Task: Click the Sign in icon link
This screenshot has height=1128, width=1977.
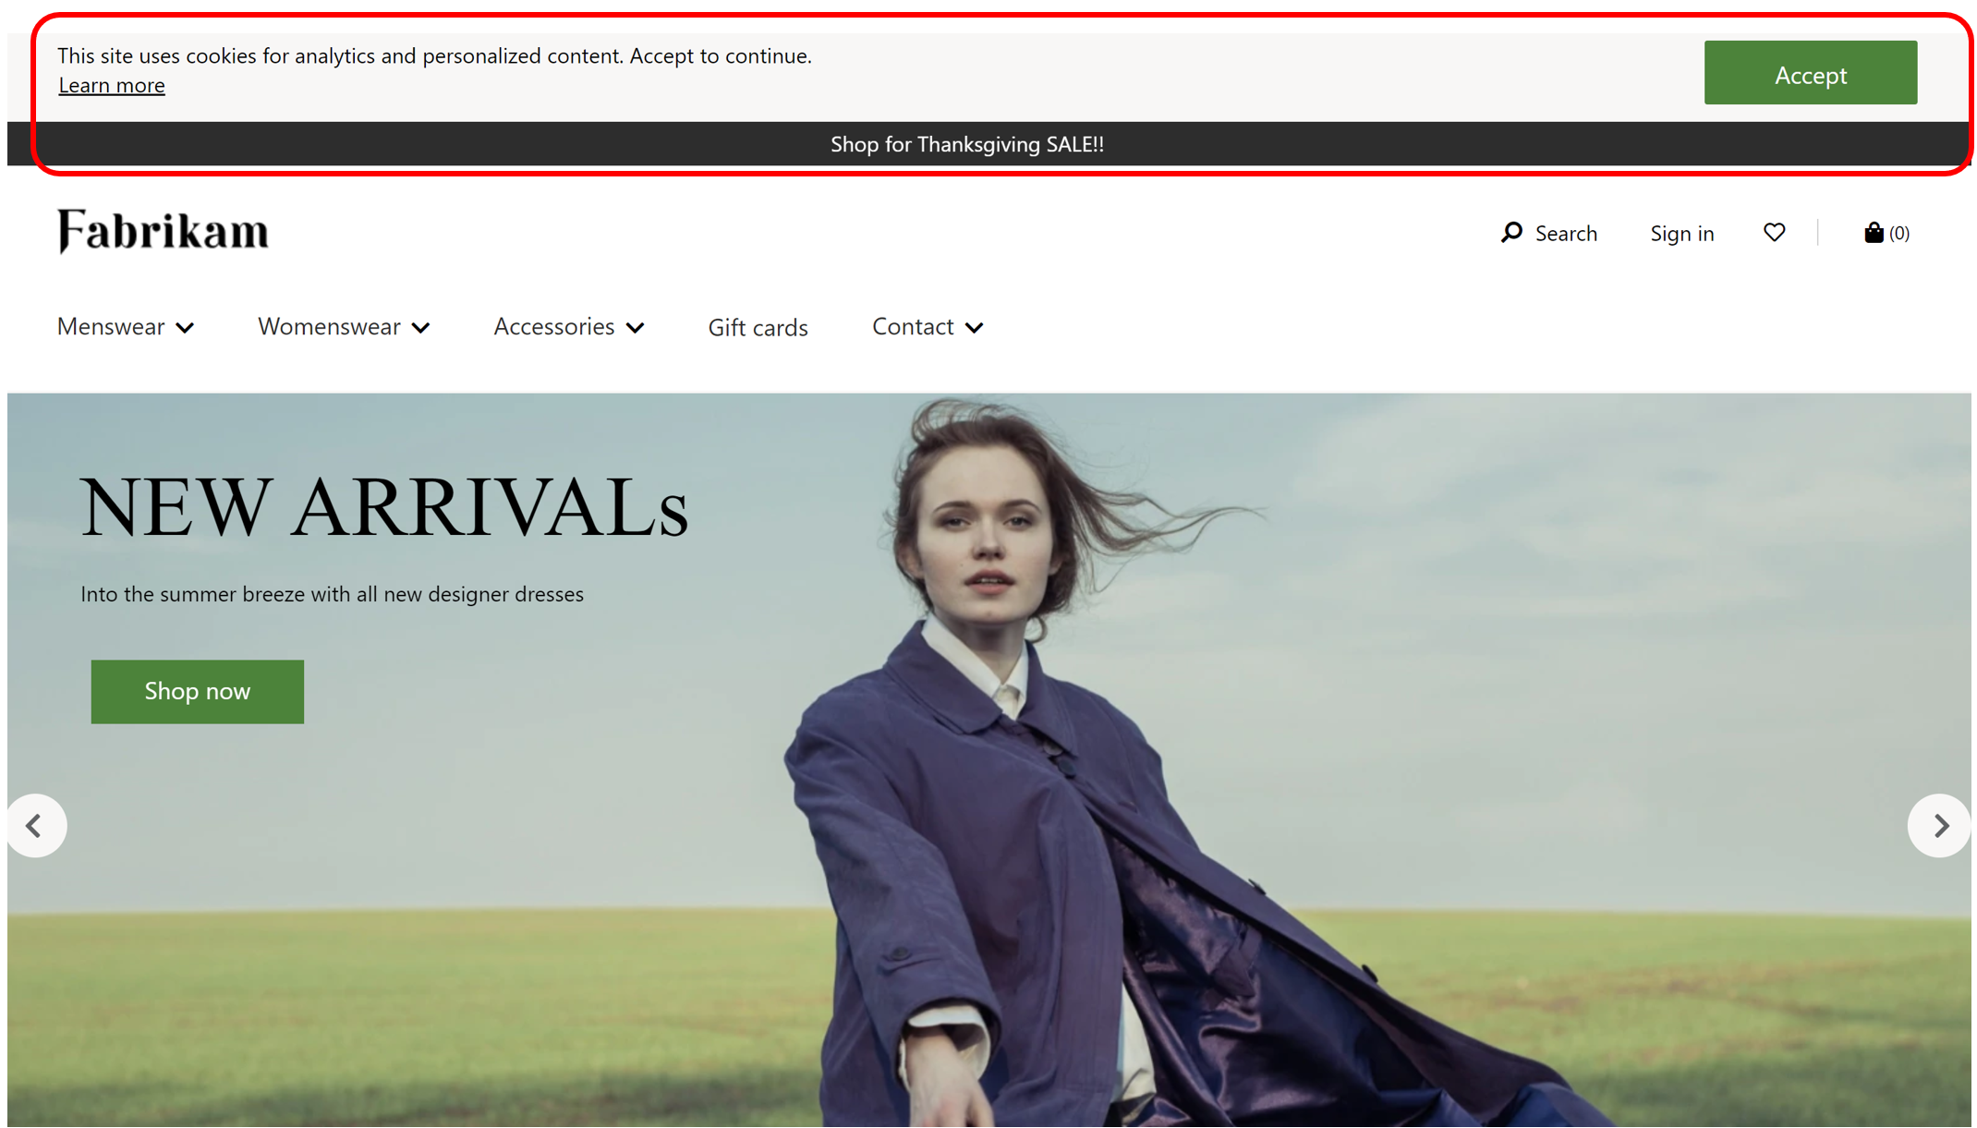Action: point(1680,232)
